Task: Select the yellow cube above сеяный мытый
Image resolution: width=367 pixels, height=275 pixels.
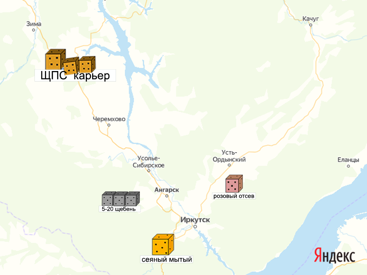Action: tap(163, 244)
